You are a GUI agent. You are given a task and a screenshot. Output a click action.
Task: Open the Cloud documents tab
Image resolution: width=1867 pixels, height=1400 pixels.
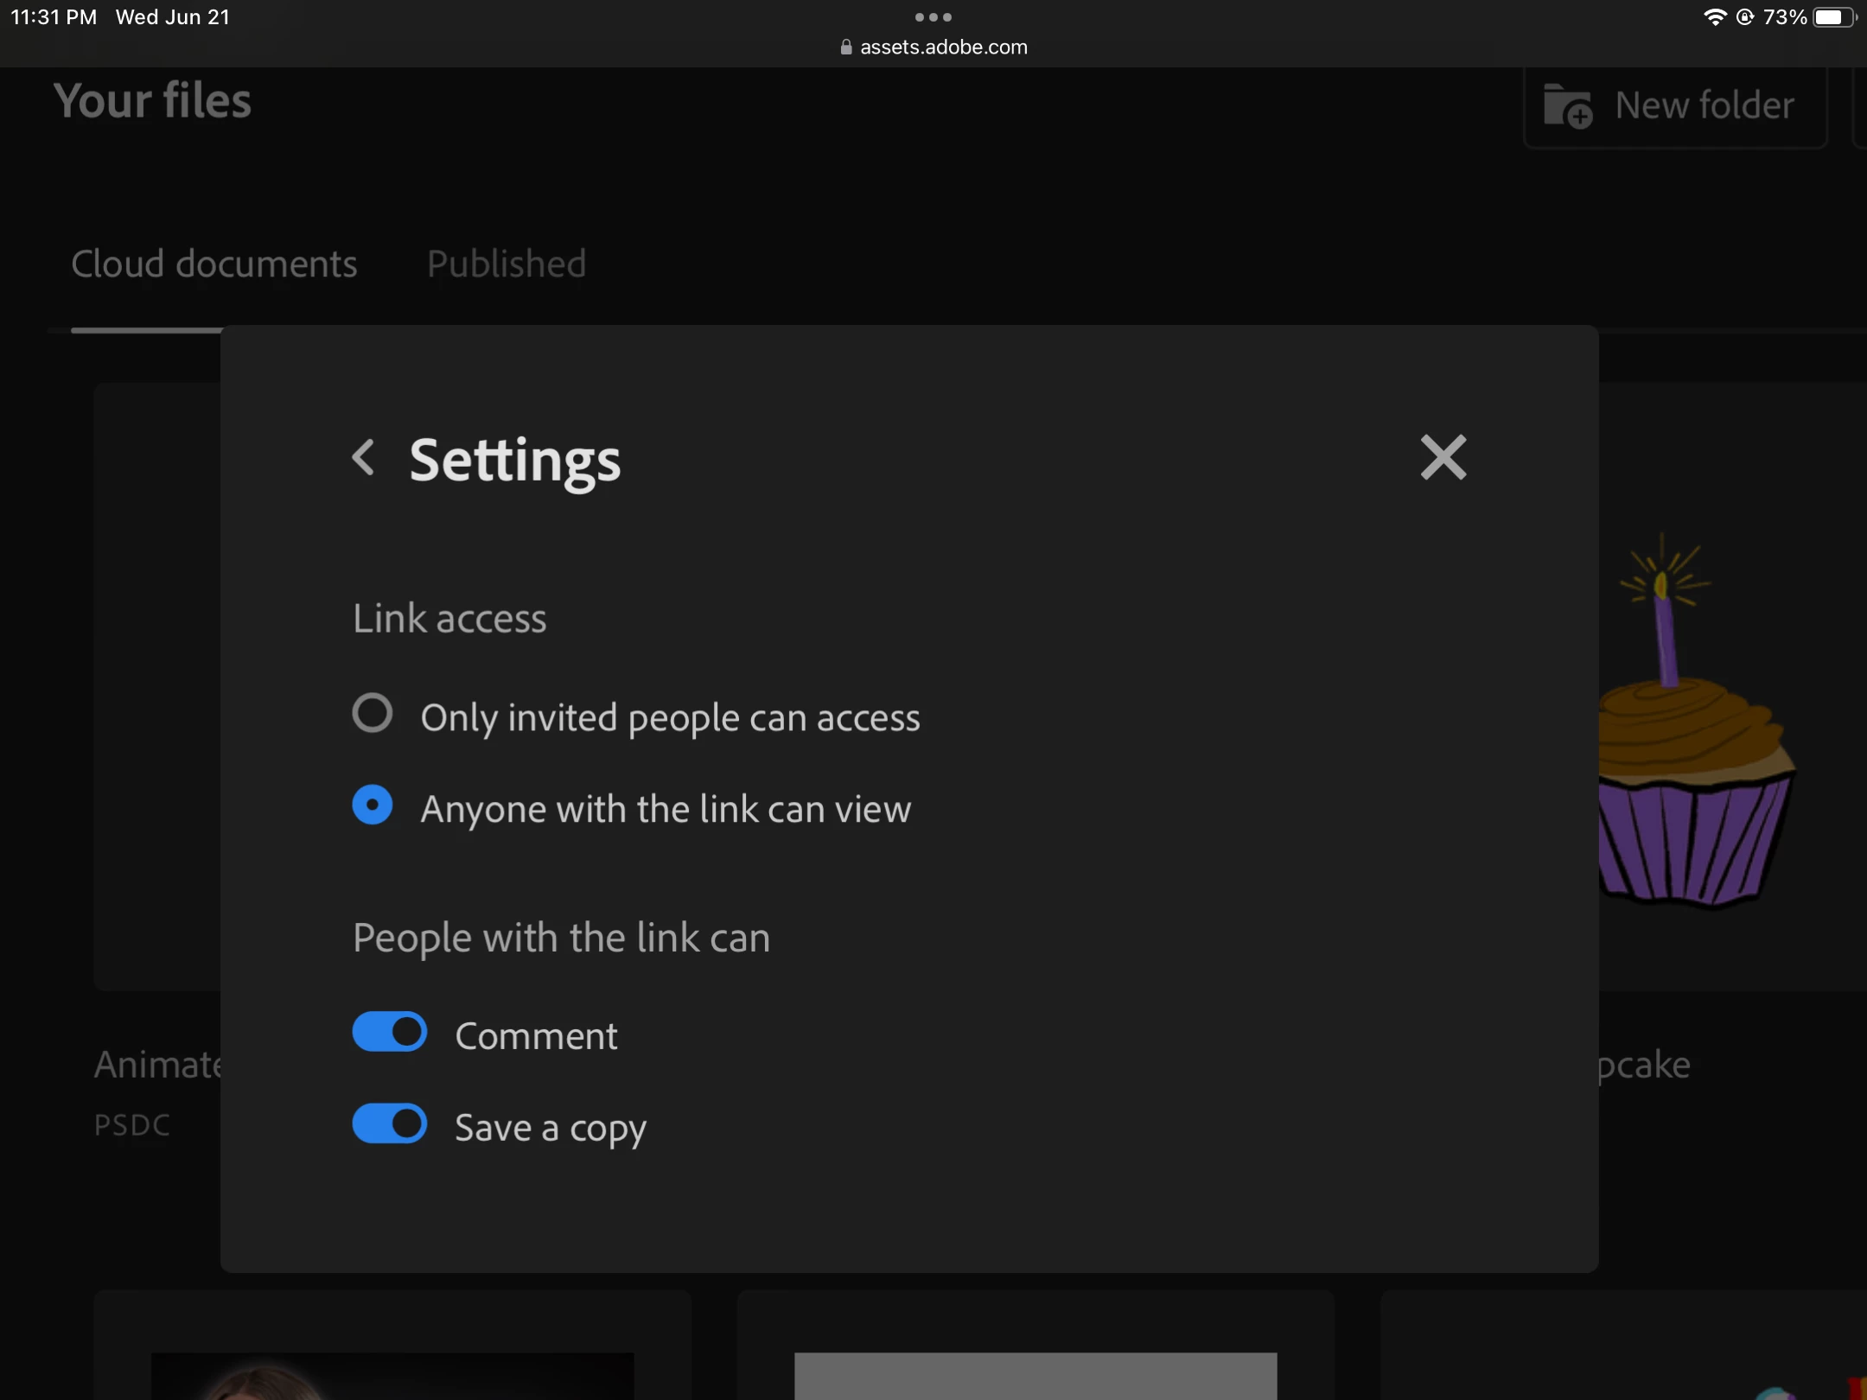213,264
